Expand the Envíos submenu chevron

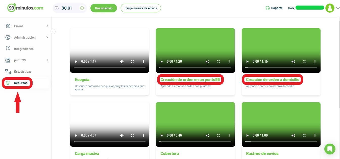point(47,26)
